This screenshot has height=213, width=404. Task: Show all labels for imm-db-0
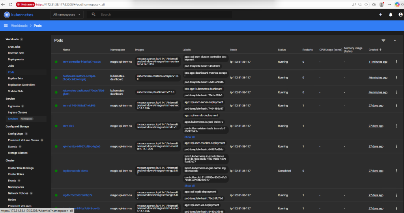click(x=189, y=137)
